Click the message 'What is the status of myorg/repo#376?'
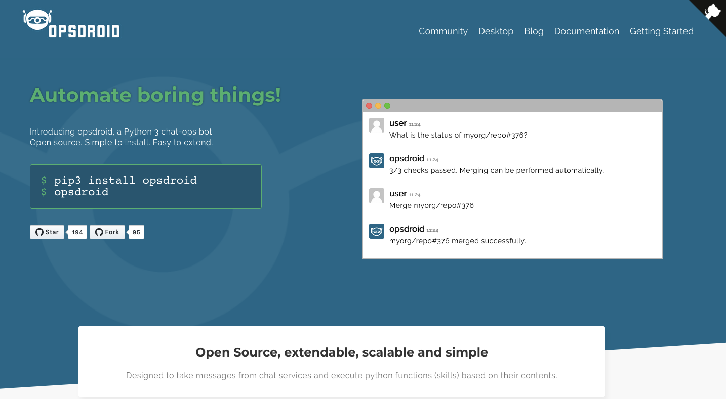This screenshot has width=726, height=399. [458, 135]
